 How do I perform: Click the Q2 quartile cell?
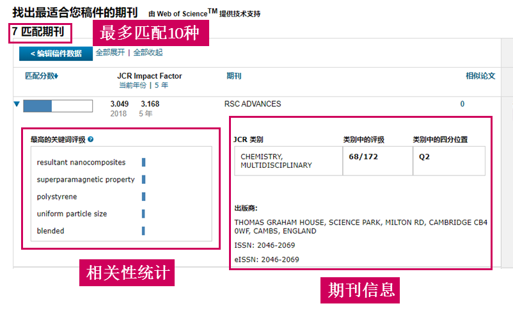point(449,161)
